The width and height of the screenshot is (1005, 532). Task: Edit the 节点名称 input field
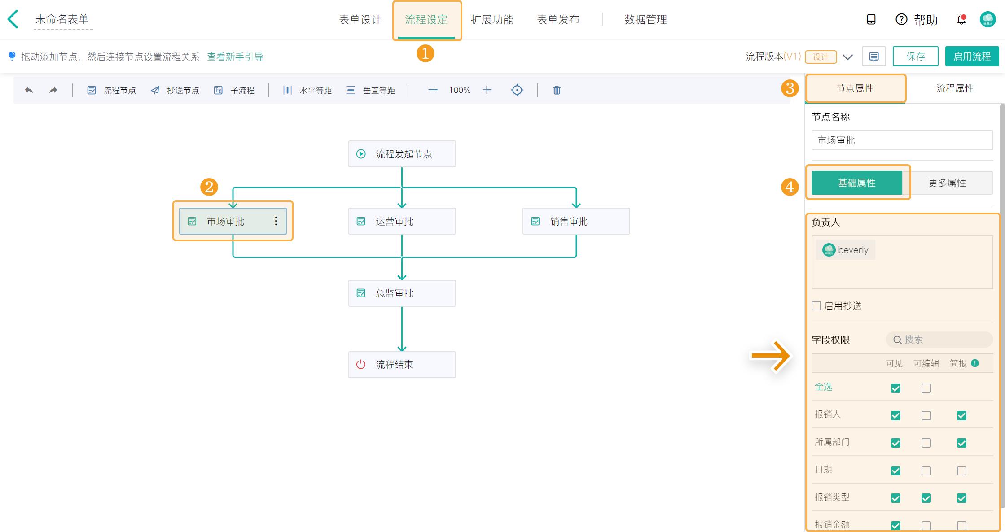(x=902, y=140)
